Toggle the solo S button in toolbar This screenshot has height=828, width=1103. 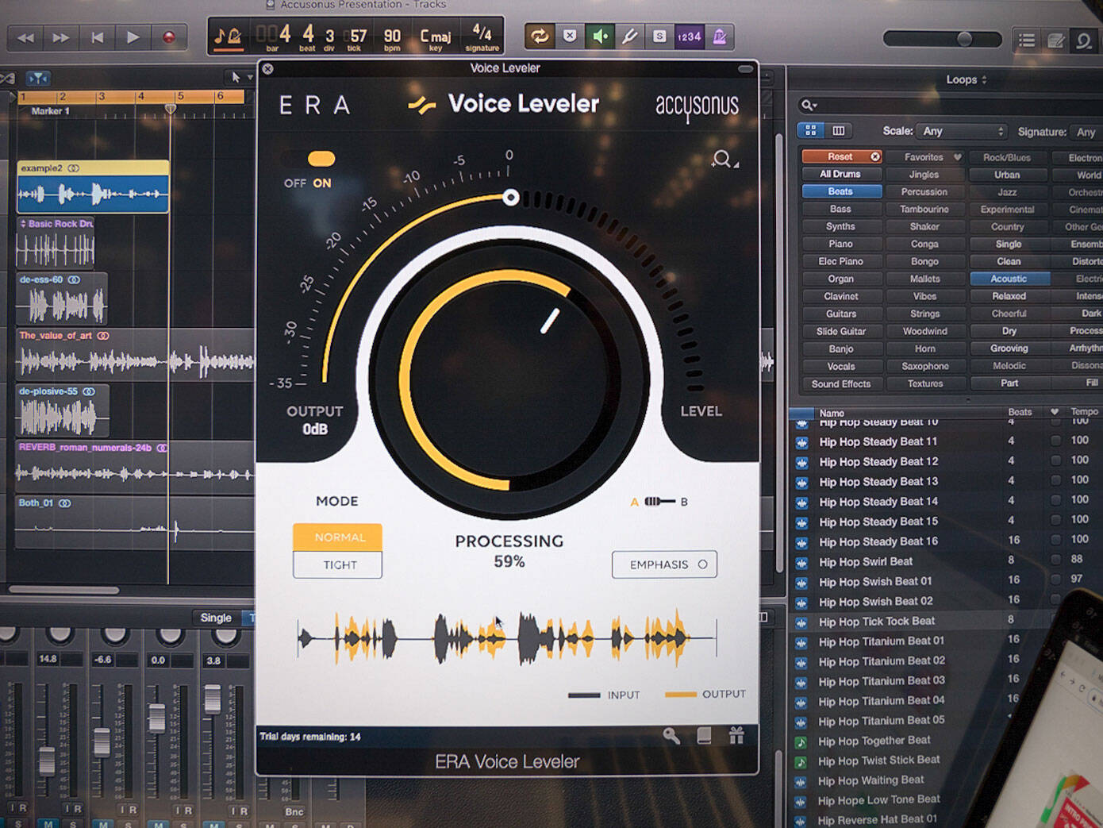659,37
